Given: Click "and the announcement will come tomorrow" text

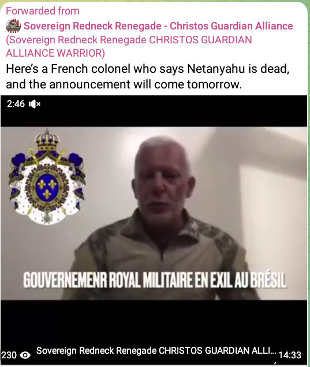Looking at the screenshot, I should pos(124,84).
